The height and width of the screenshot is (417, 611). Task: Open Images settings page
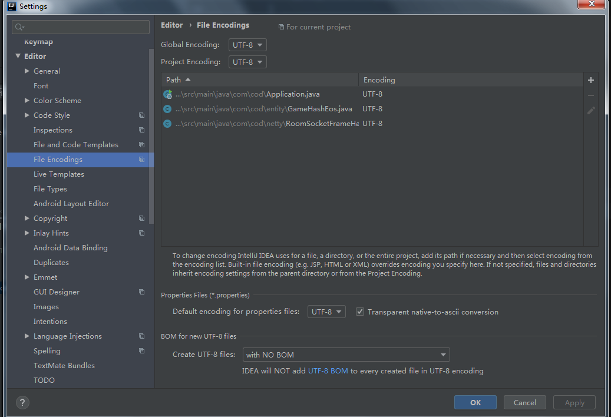[46, 307]
